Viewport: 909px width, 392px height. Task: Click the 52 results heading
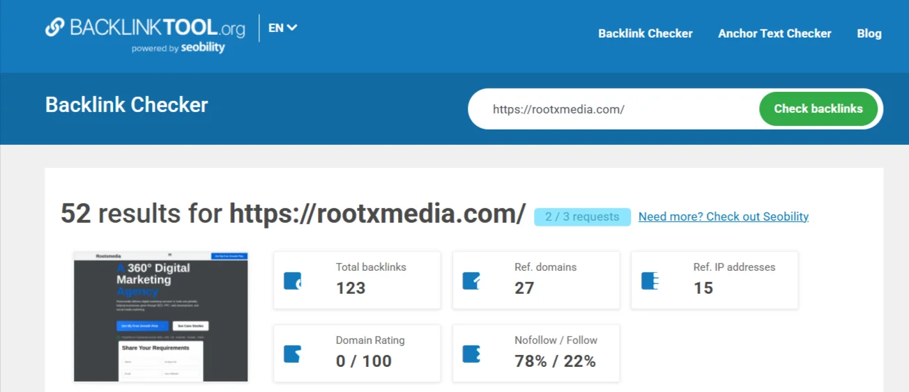pos(293,214)
